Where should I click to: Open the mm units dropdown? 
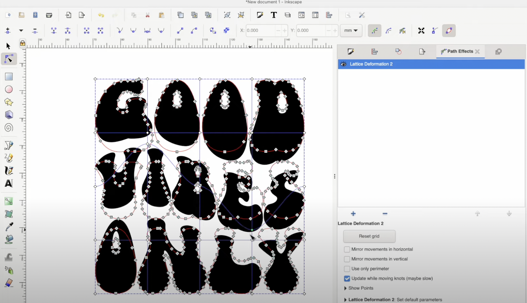(x=351, y=30)
